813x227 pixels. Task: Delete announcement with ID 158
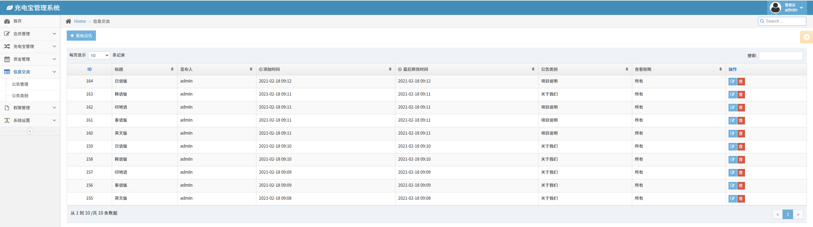coord(741,160)
